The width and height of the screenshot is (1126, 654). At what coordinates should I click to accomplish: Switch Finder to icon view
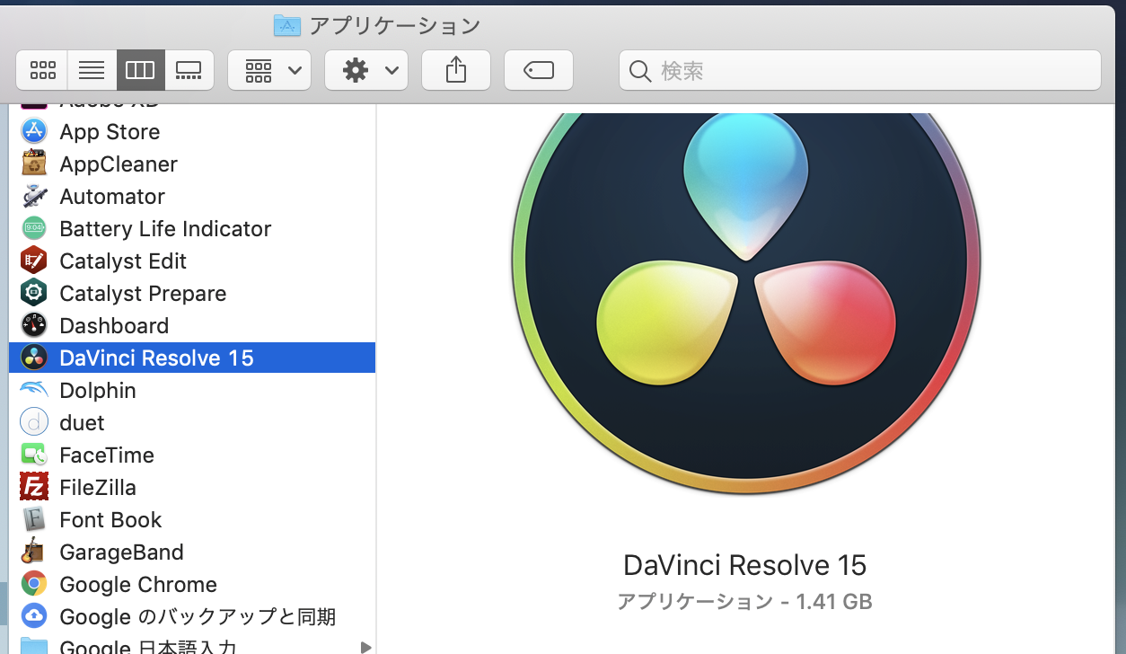click(42, 70)
